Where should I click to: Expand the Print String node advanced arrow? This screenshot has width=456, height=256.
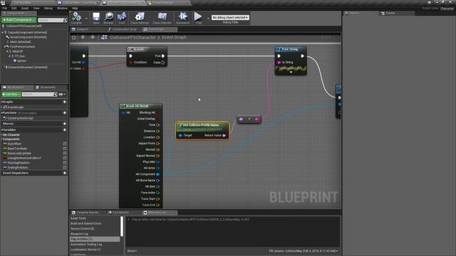291,72
